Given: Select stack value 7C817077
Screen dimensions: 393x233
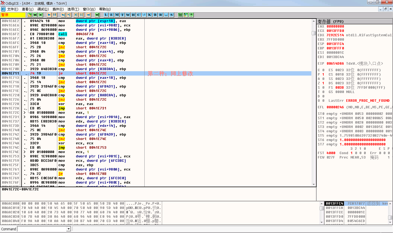Looking at the screenshot, I should click(356, 204).
